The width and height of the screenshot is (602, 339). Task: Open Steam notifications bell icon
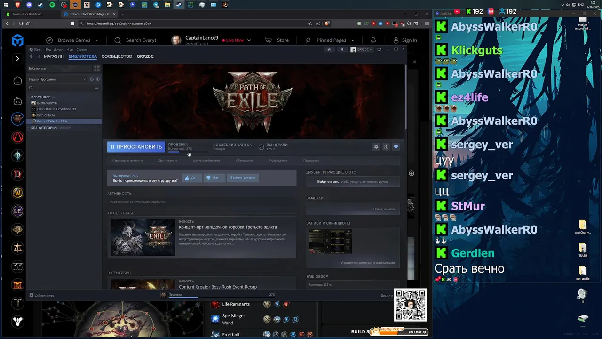pos(342,49)
